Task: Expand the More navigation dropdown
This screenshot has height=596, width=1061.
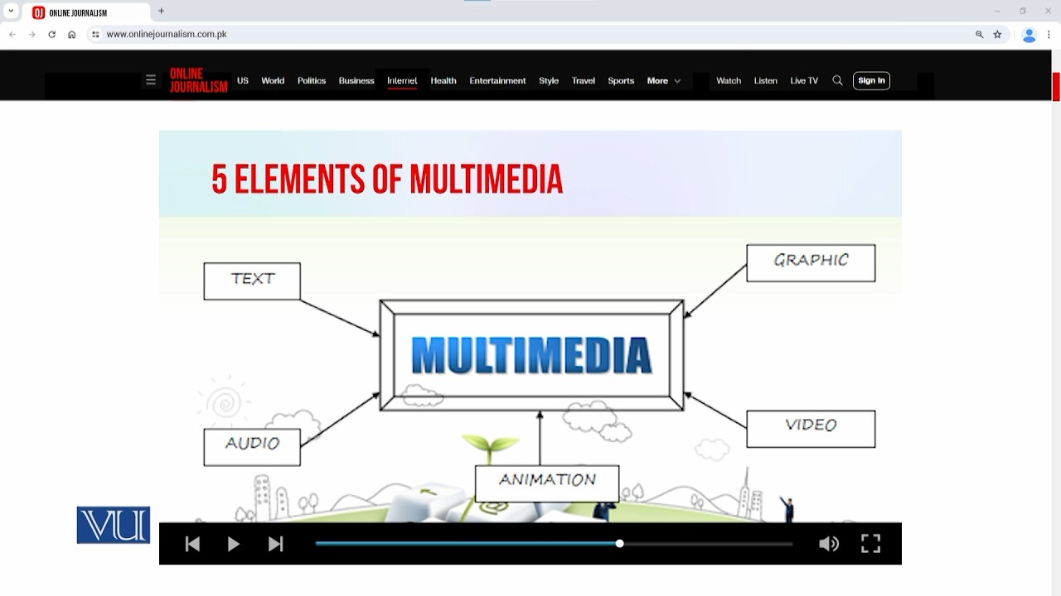Action: click(664, 80)
